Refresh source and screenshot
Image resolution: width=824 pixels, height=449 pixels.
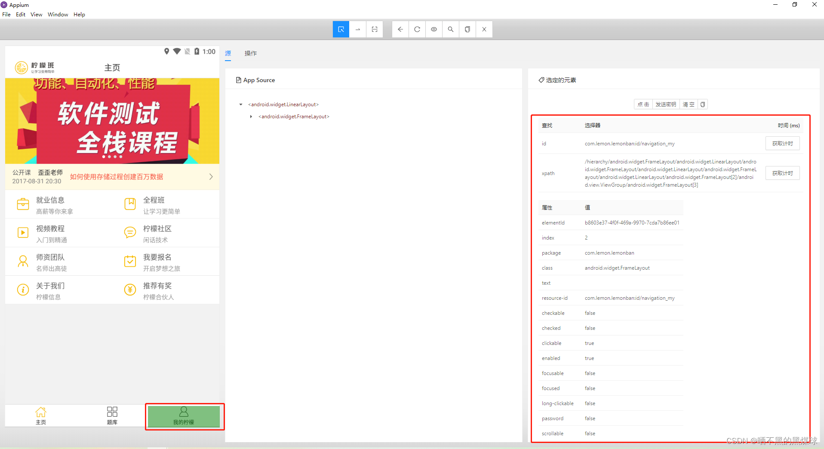417,29
